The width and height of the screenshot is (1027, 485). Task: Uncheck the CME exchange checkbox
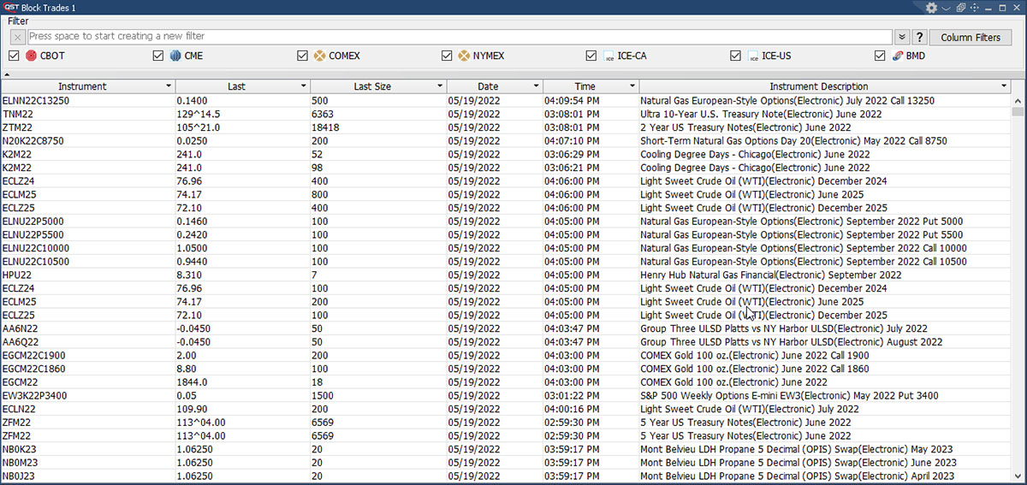tap(157, 56)
